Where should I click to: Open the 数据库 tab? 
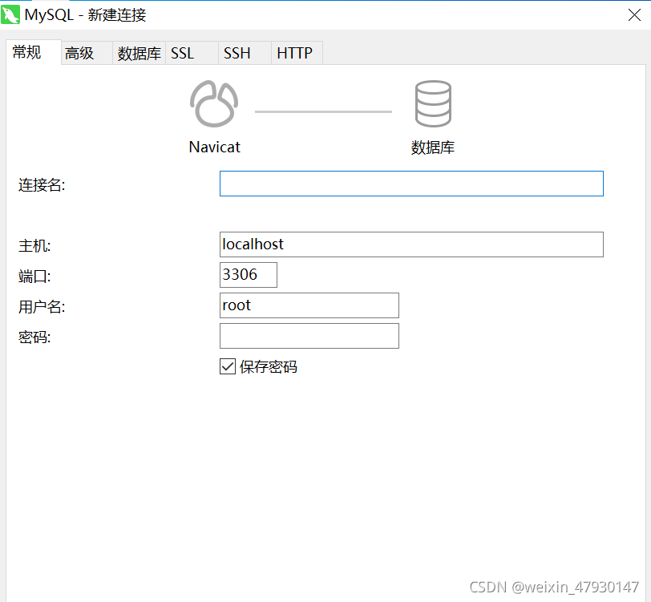click(139, 53)
